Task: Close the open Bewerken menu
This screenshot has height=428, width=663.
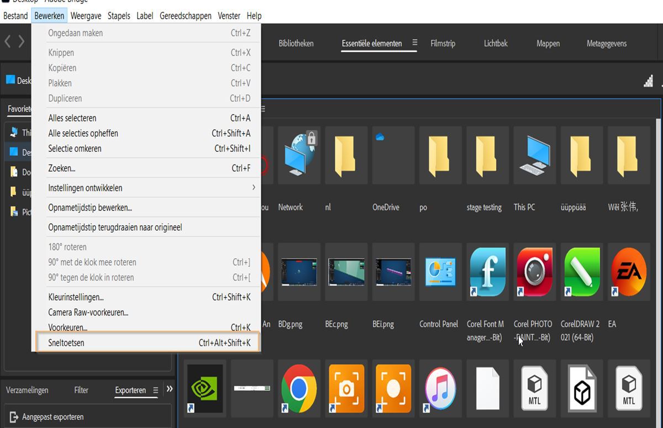Action: pyautogui.click(x=49, y=15)
